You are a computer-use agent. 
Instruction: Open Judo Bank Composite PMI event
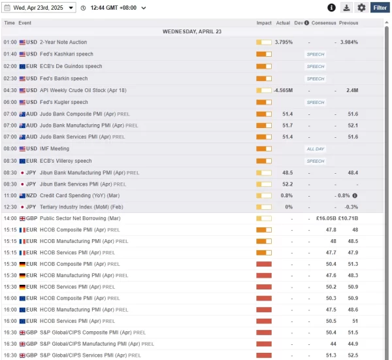tap(85, 114)
